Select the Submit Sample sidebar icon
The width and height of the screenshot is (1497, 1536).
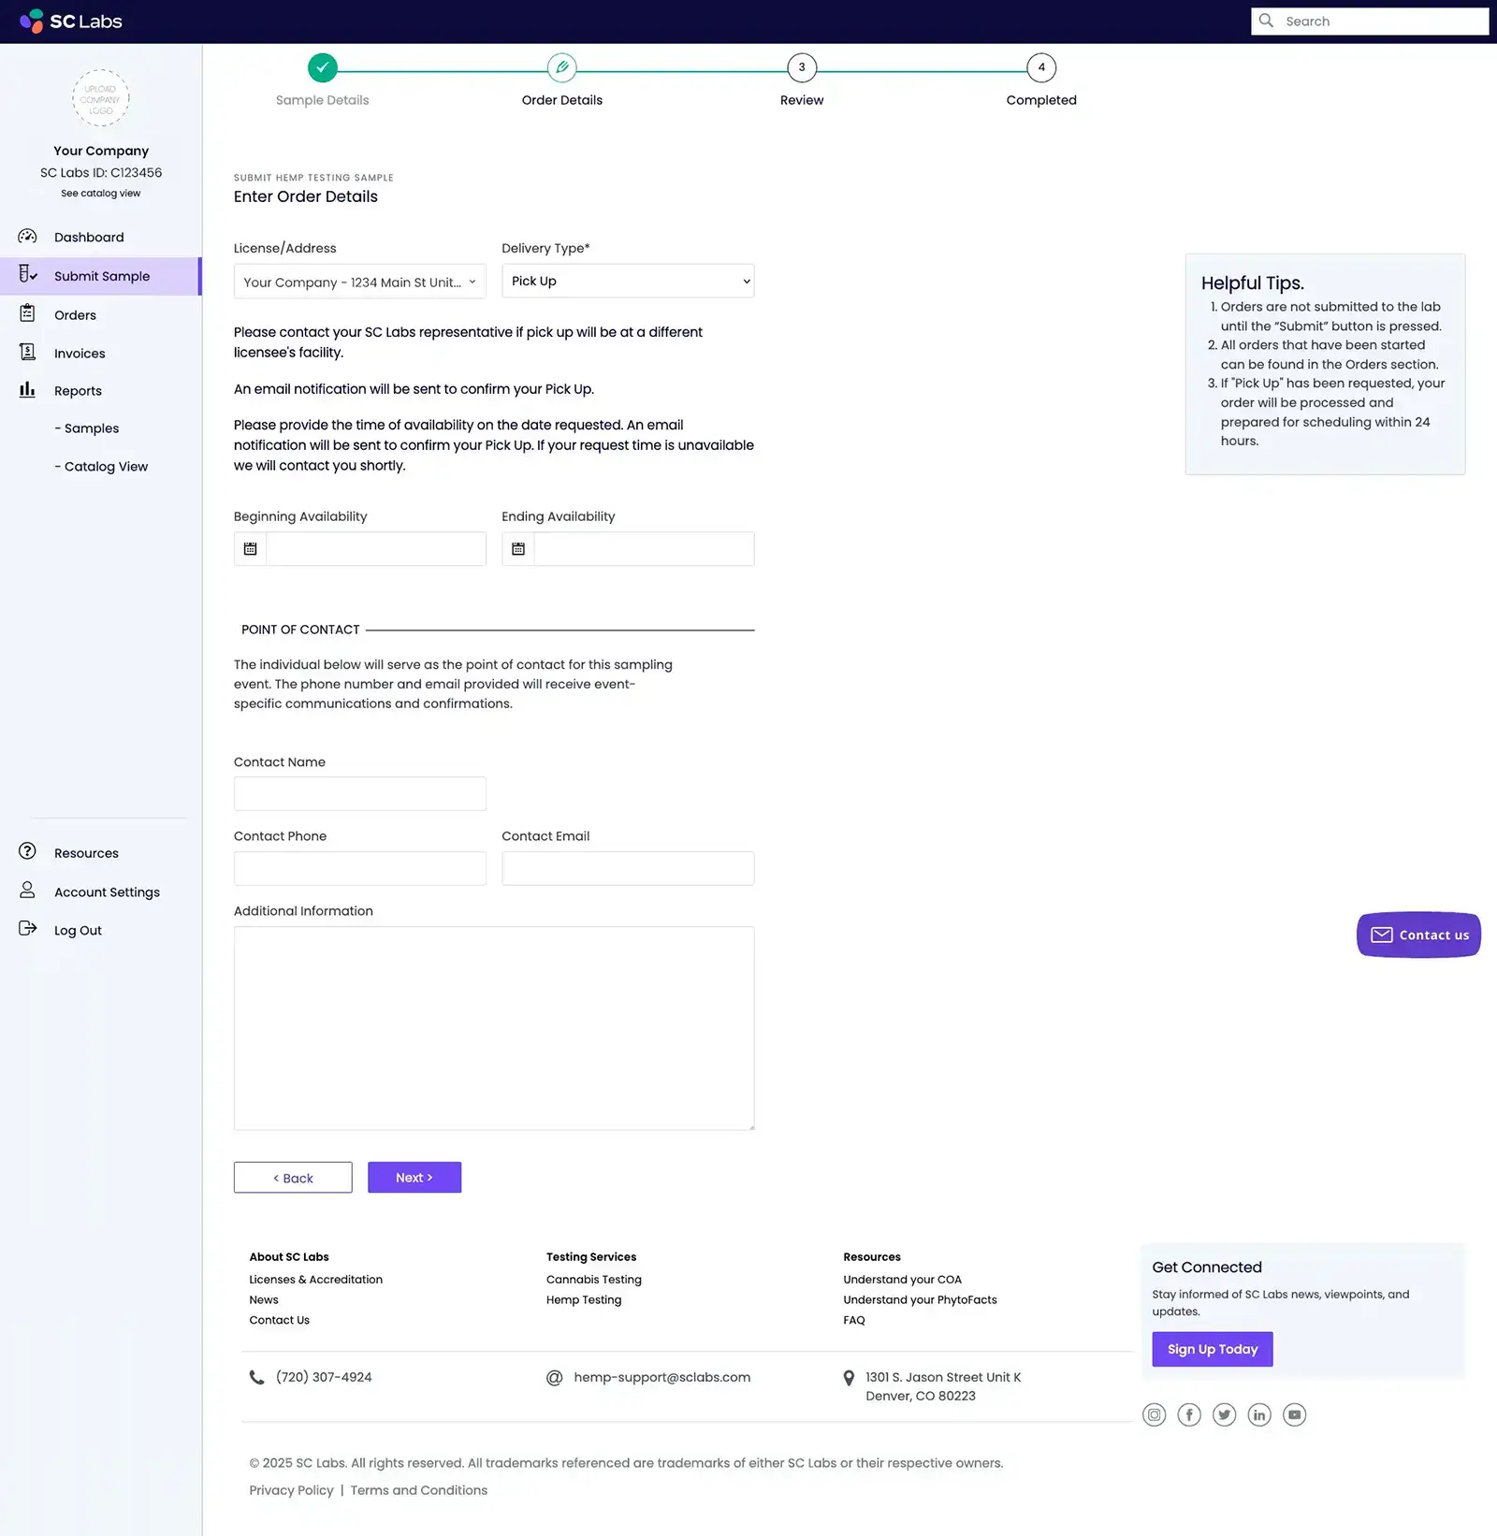coord(27,275)
